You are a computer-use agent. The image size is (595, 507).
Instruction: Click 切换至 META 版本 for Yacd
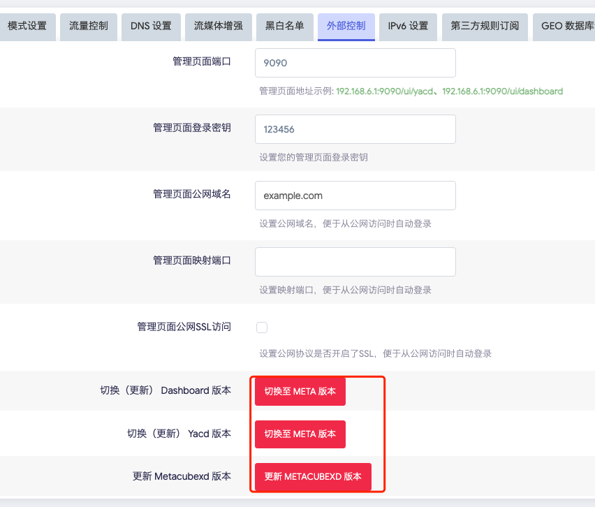pos(300,434)
